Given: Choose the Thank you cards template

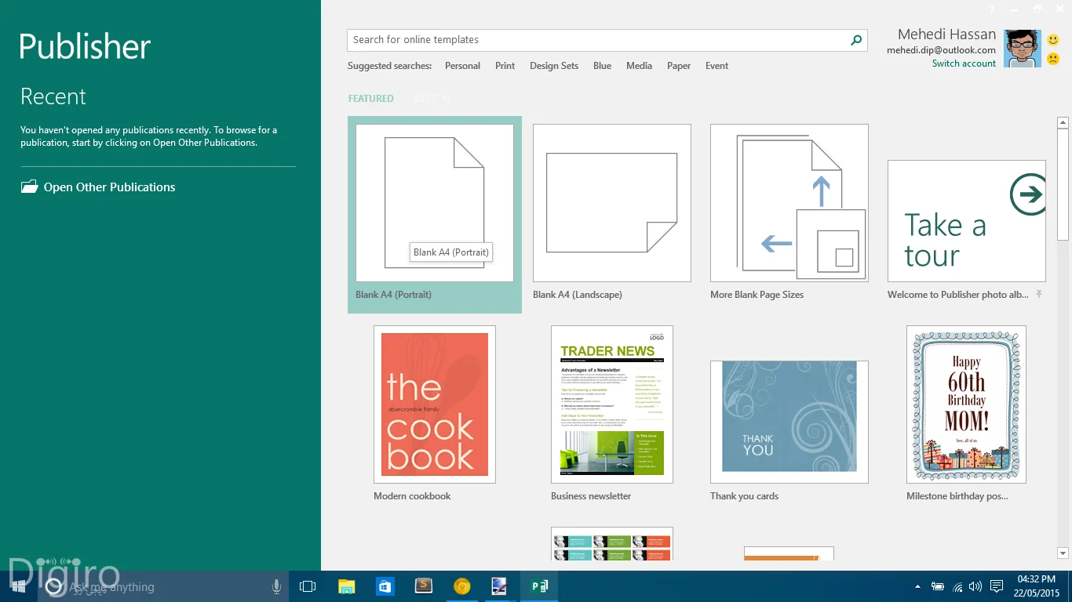Looking at the screenshot, I should (789, 431).
